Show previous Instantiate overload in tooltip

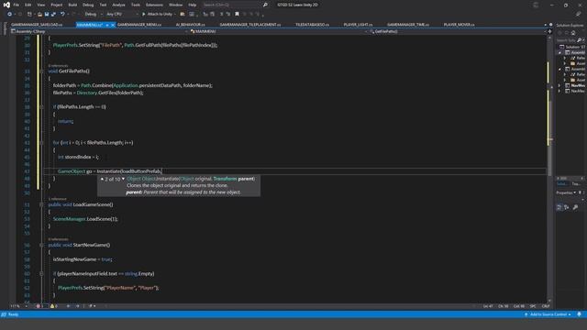point(102,180)
